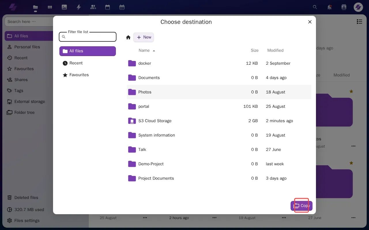This screenshot has height=230, width=369.
Task: Open the Files app from the top bar
Action: 35,7
